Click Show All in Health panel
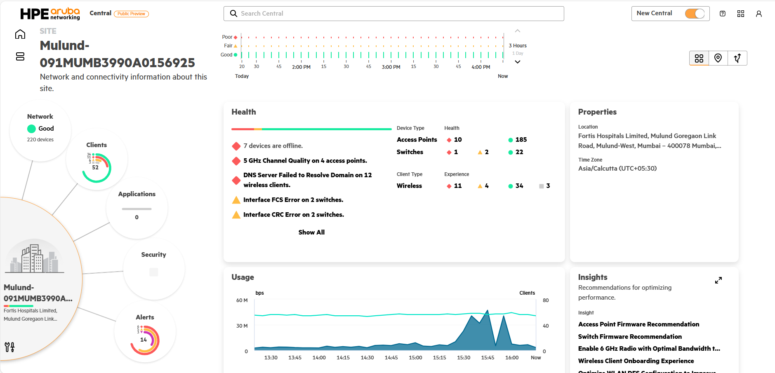This screenshot has height=373, width=775. tap(311, 232)
